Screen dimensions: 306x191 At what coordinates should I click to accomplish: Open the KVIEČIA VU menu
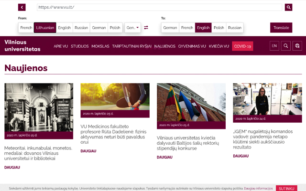pos(219,46)
